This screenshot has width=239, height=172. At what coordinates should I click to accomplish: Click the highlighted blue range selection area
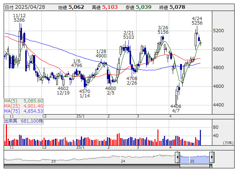point(195,160)
